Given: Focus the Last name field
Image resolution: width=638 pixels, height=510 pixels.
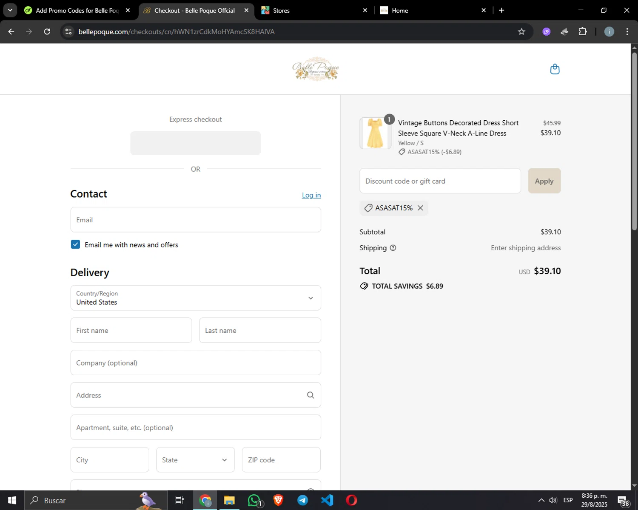Looking at the screenshot, I should [x=260, y=330].
